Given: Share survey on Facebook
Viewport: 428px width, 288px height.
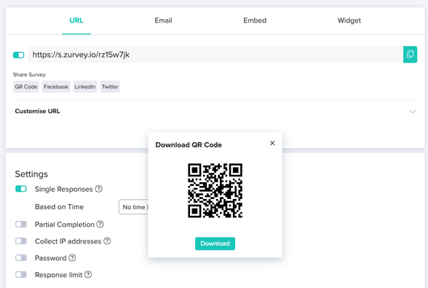Looking at the screenshot, I should pyautogui.click(x=56, y=87).
